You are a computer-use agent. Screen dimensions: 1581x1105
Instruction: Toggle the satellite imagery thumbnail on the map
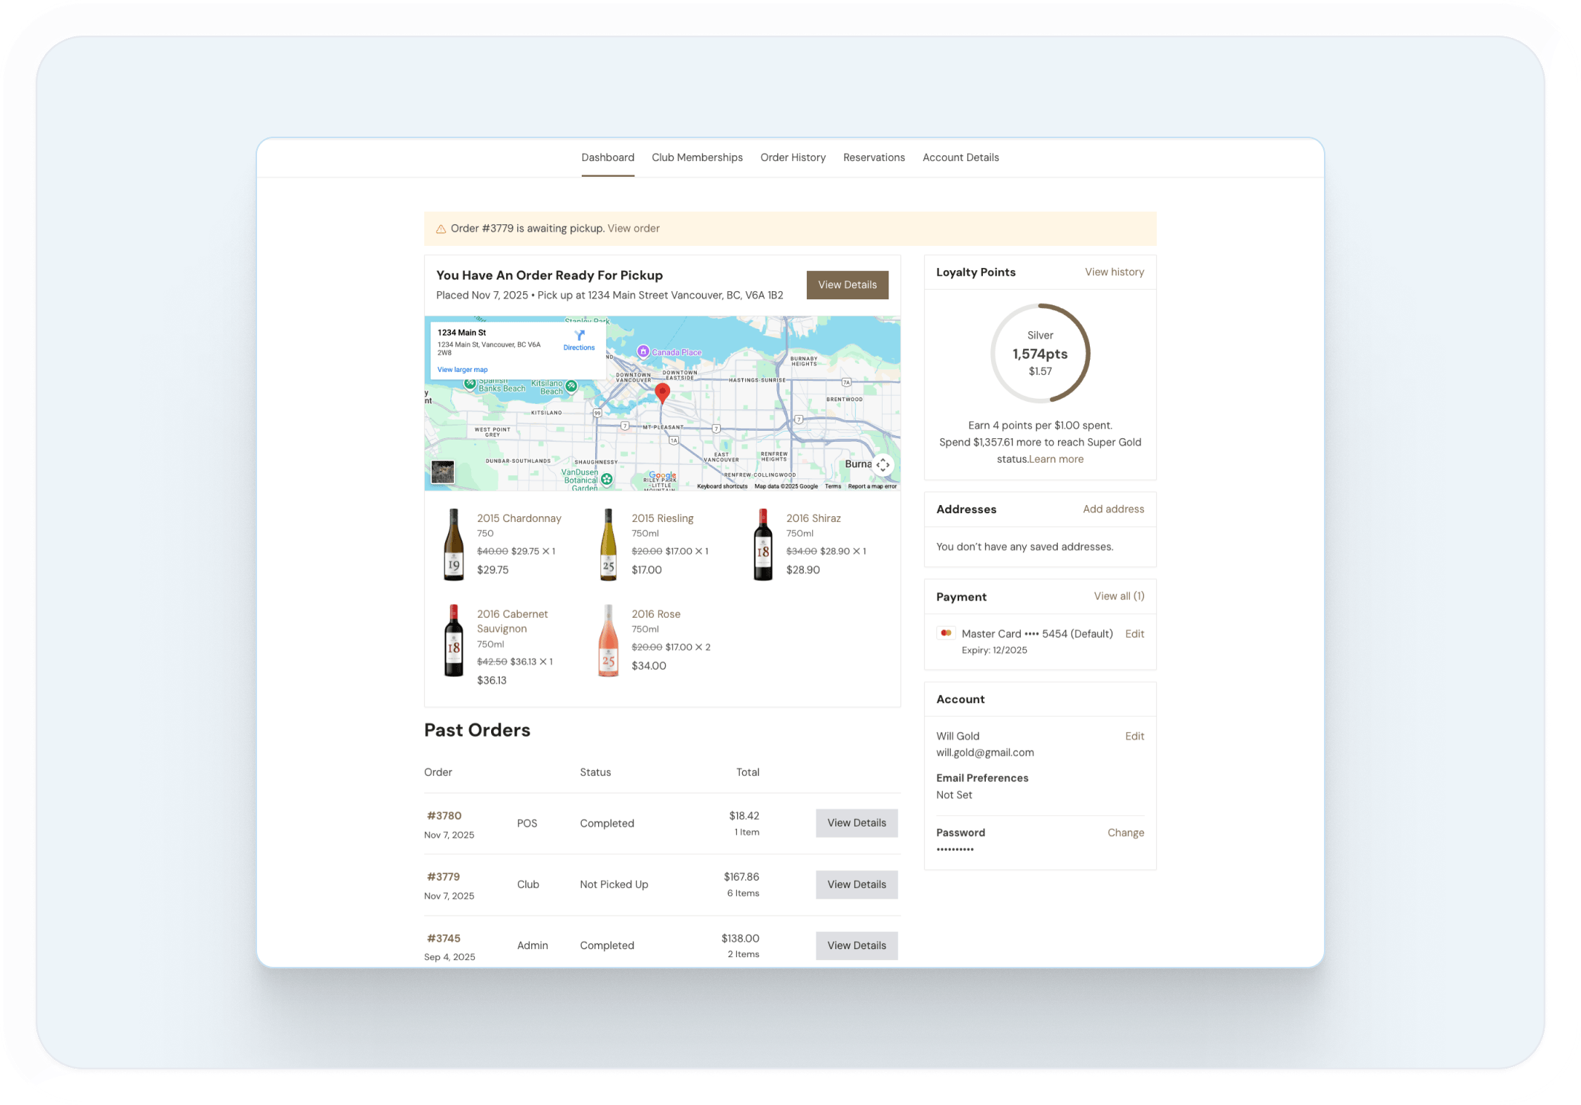pyautogui.click(x=443, y=472)
